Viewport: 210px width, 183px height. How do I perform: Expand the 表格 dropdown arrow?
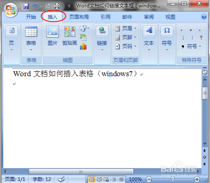point(31,50)
